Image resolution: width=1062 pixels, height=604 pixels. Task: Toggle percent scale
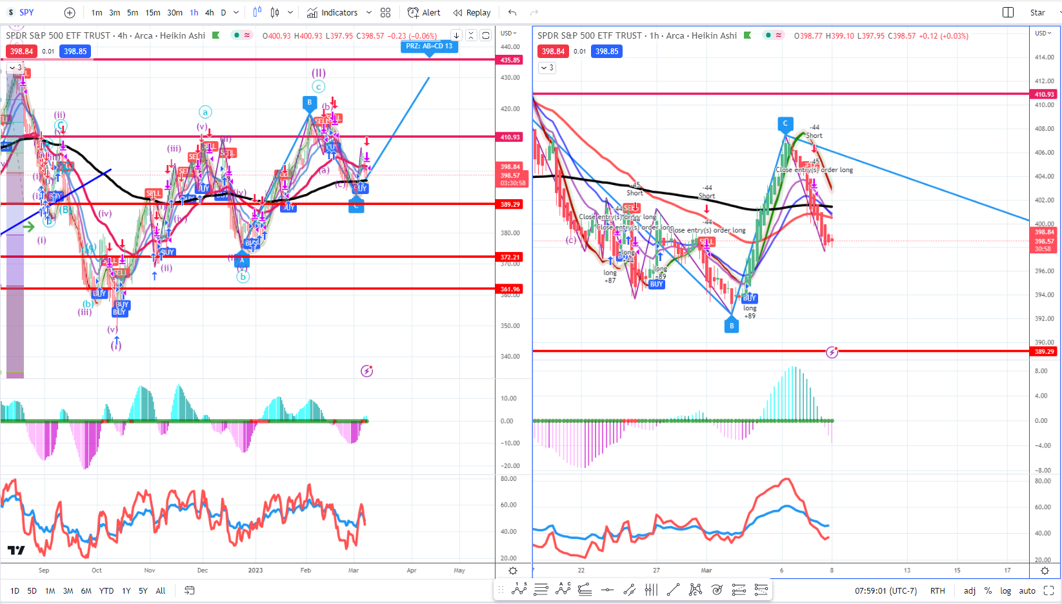pyautogui.click(x=988, y=590)
